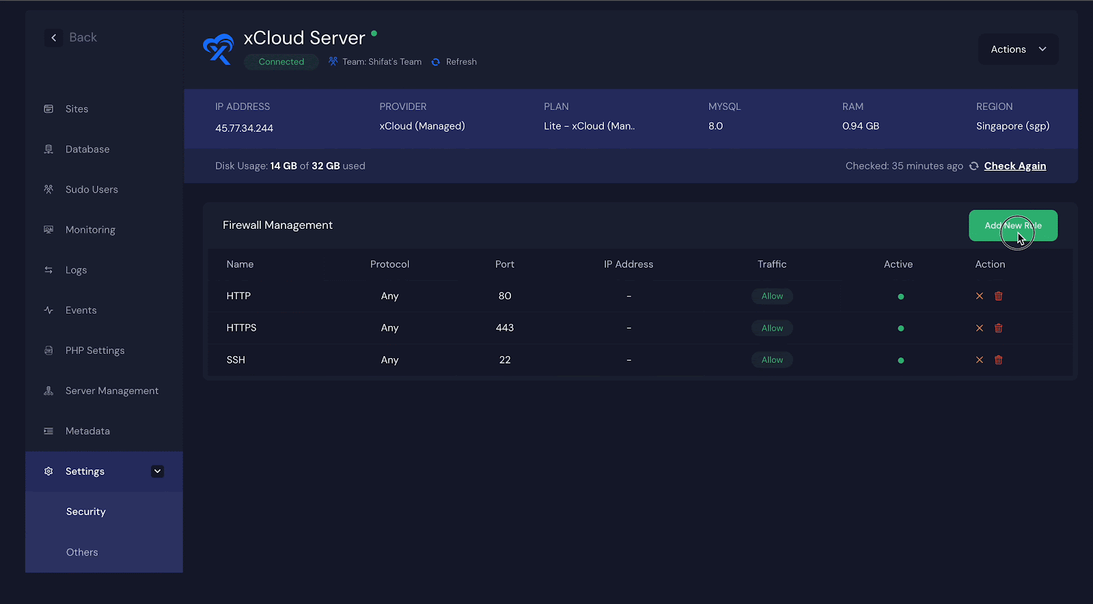Click port value 443
1093x604 pixels.
[505, 328]
